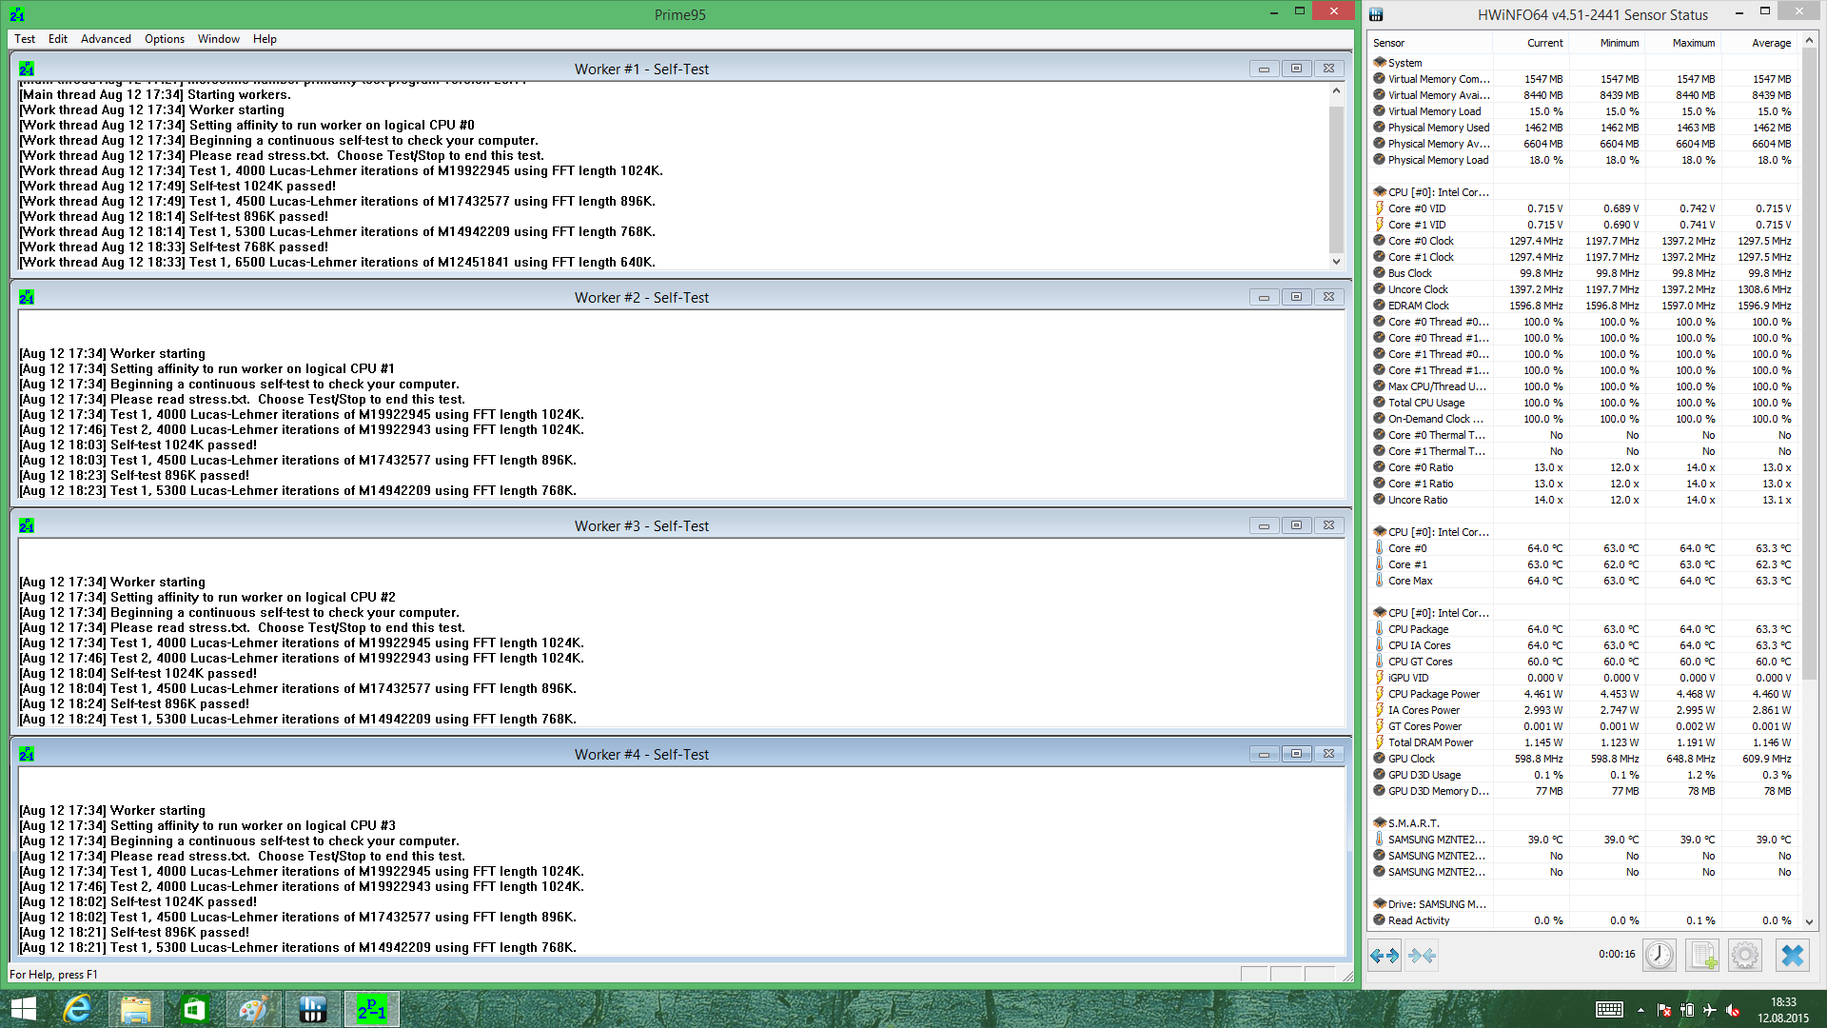The height and width of the screenshot is (1028, 1827).
Task: Start logging with the sheet-plus icon in HWiNFO
Action: click(1702, 955)
